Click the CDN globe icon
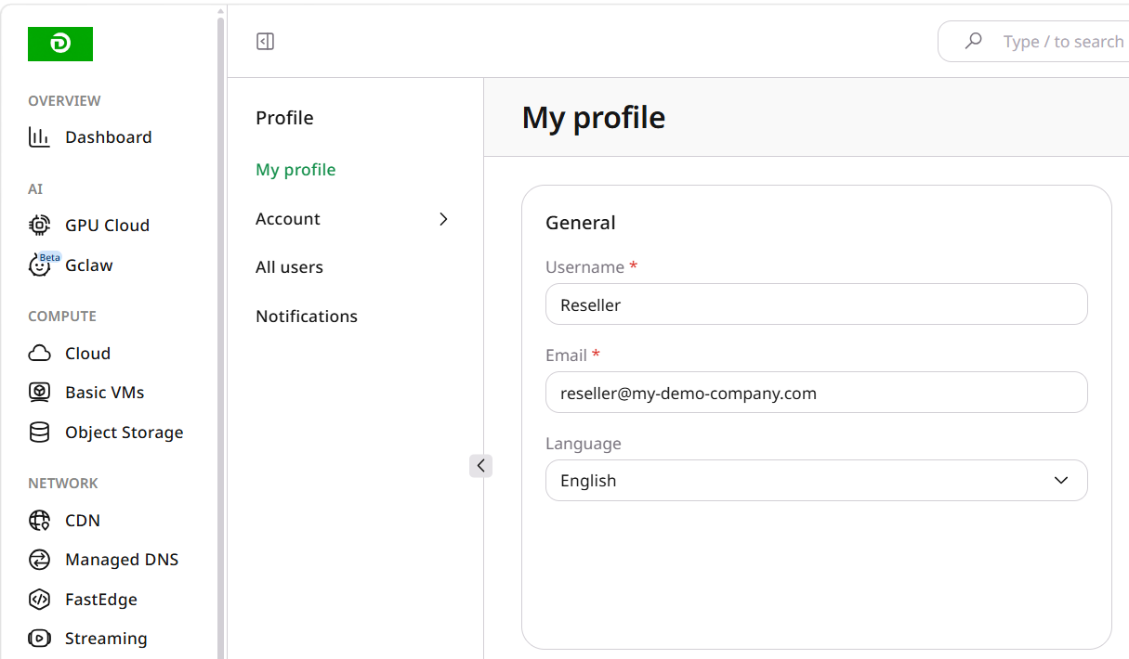1129x659 pixels. [39, 521]
